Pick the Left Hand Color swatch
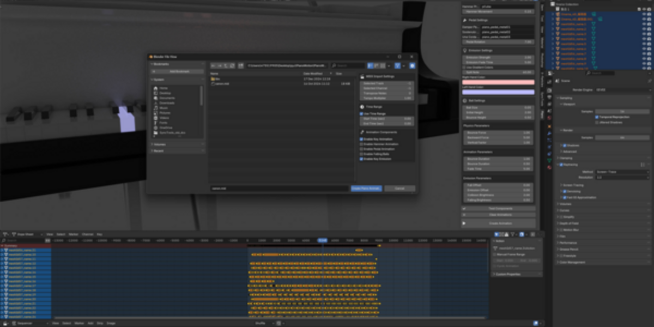The width and height of the screenshot is (654, 327). [x=498, y=93]
